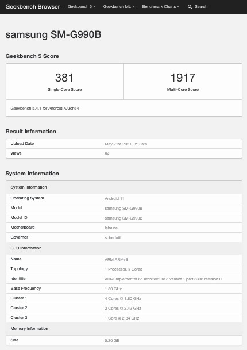Click the Views count 84

[107, 154]
